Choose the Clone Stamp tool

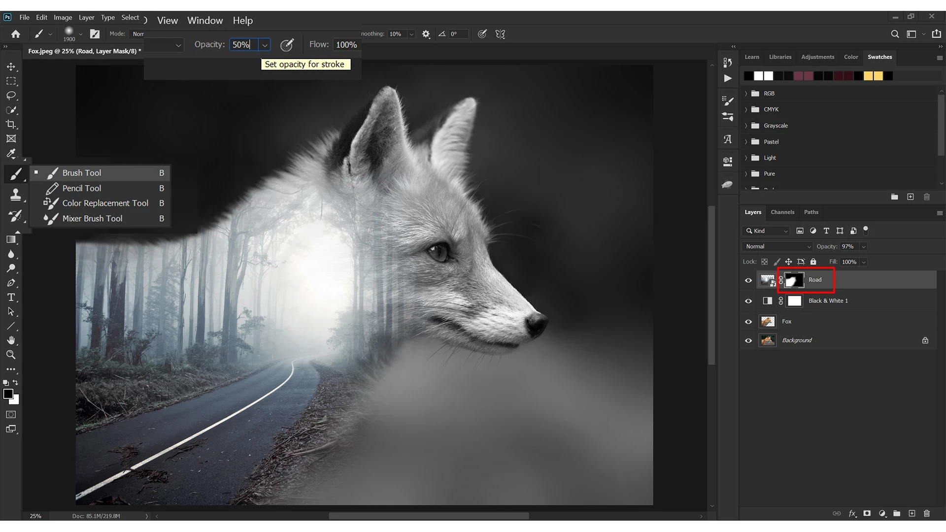click(x=15, y=195)
